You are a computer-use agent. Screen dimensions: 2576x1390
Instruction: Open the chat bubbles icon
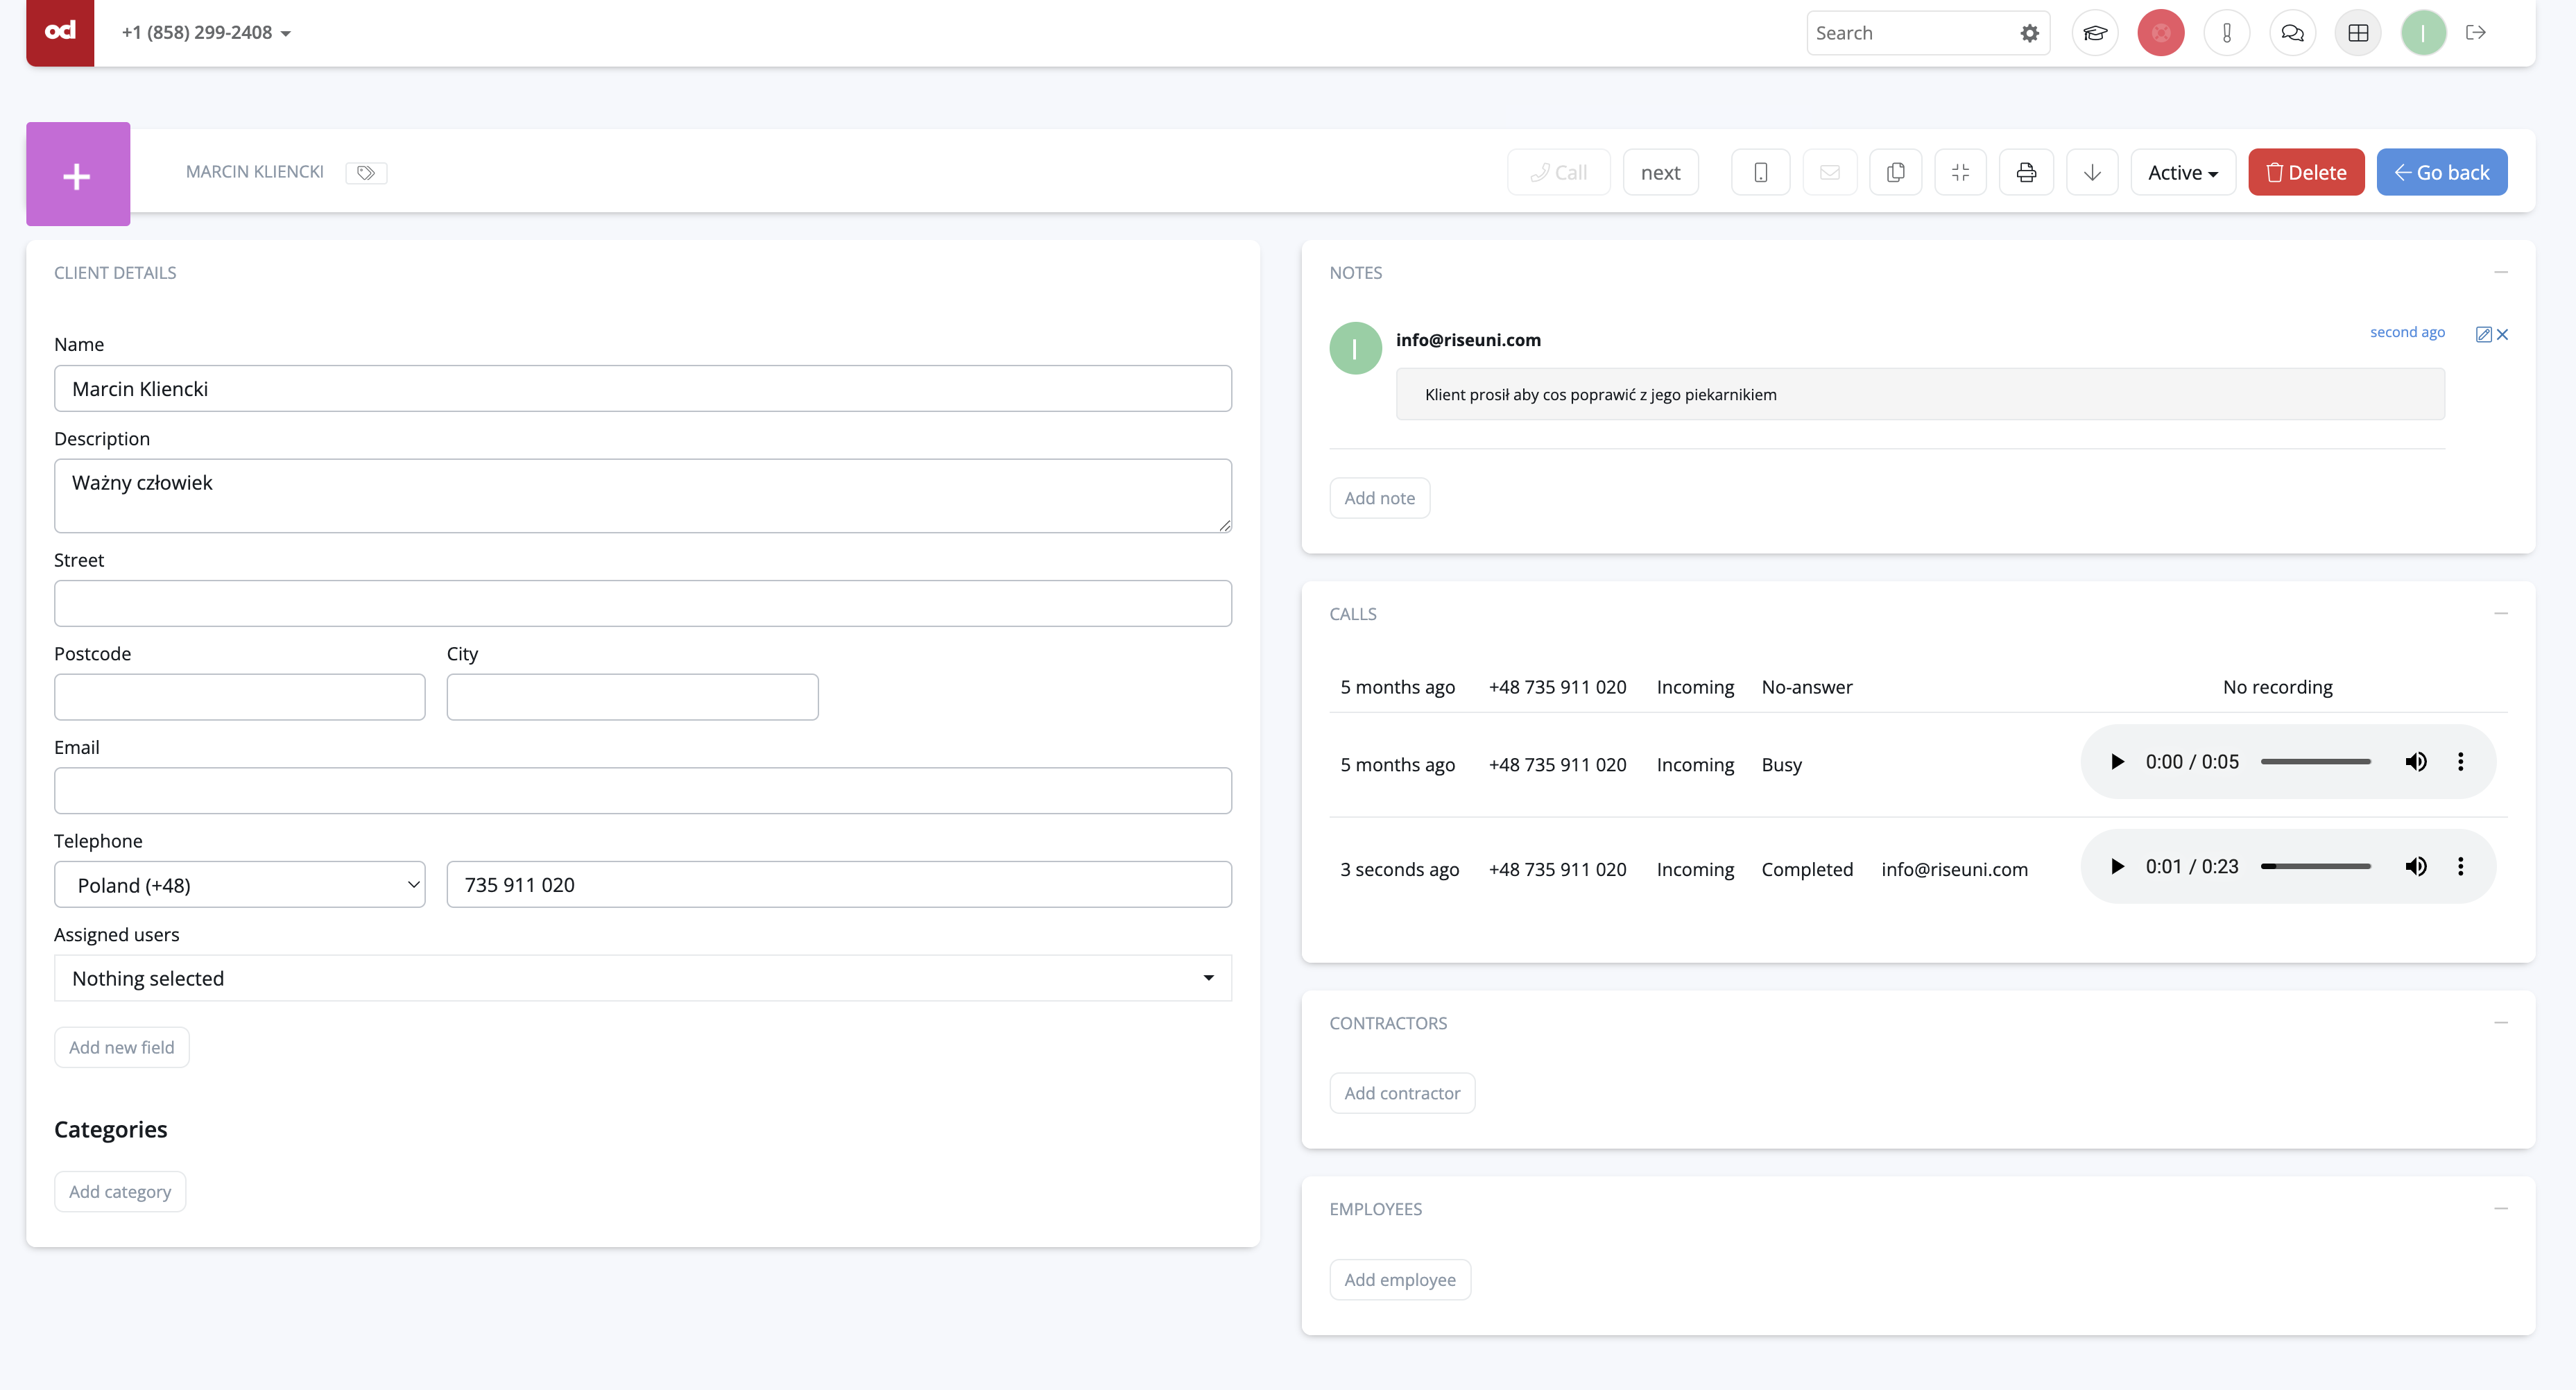click(x=2292, y=33)
